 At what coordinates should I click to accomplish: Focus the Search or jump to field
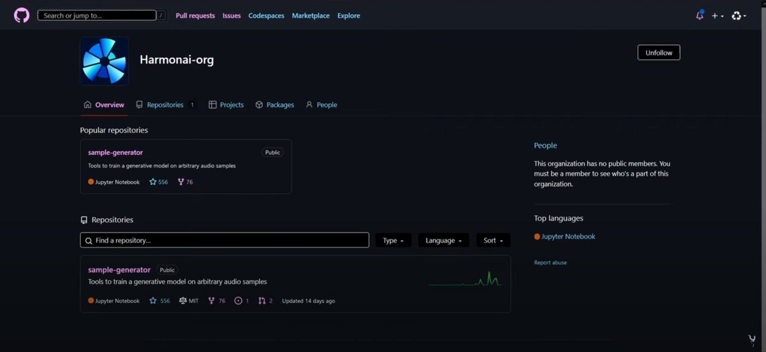97,15
